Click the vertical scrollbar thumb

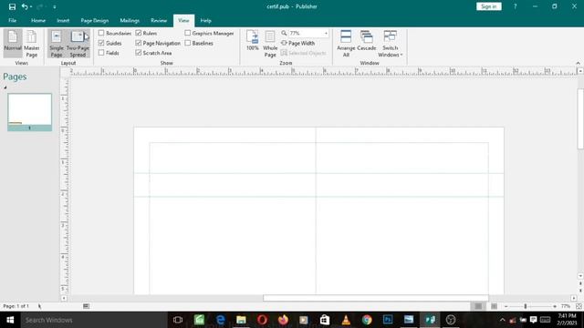(580, 119)
